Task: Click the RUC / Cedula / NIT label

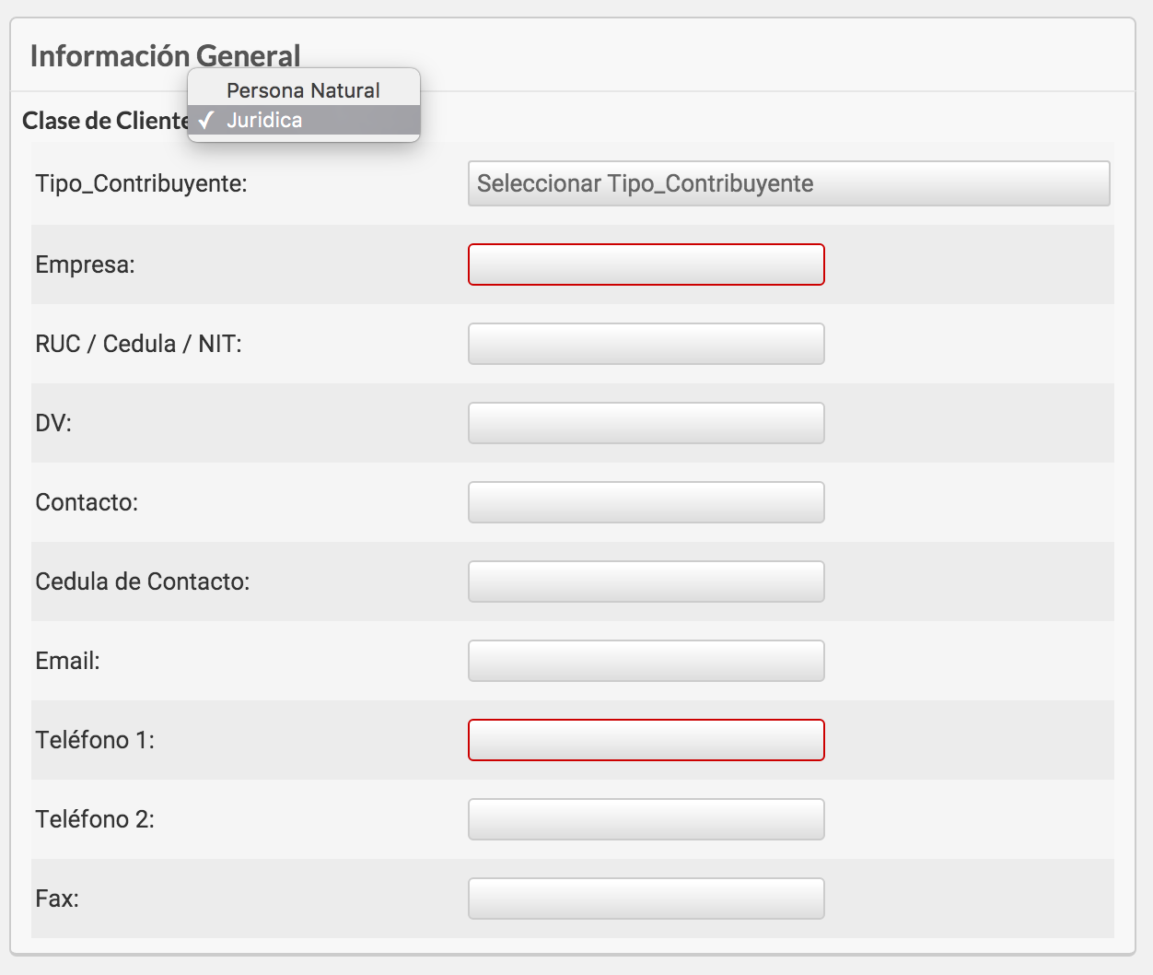Action: tap(138, 344)
